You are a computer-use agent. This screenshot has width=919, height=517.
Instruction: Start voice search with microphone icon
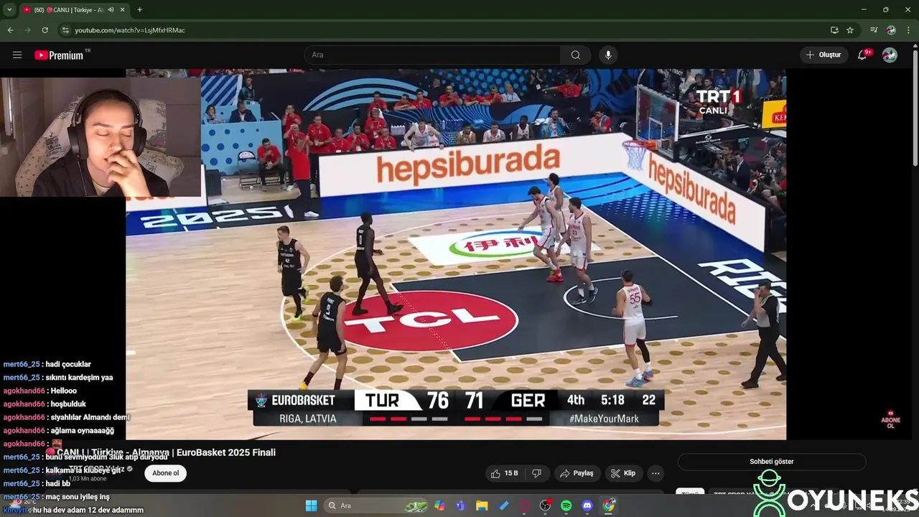[x=608, y=55]
